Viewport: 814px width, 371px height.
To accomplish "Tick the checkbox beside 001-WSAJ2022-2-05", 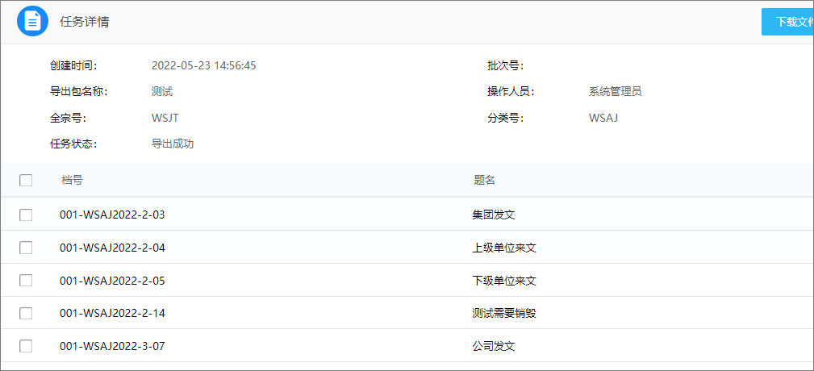I will (26, 281).
